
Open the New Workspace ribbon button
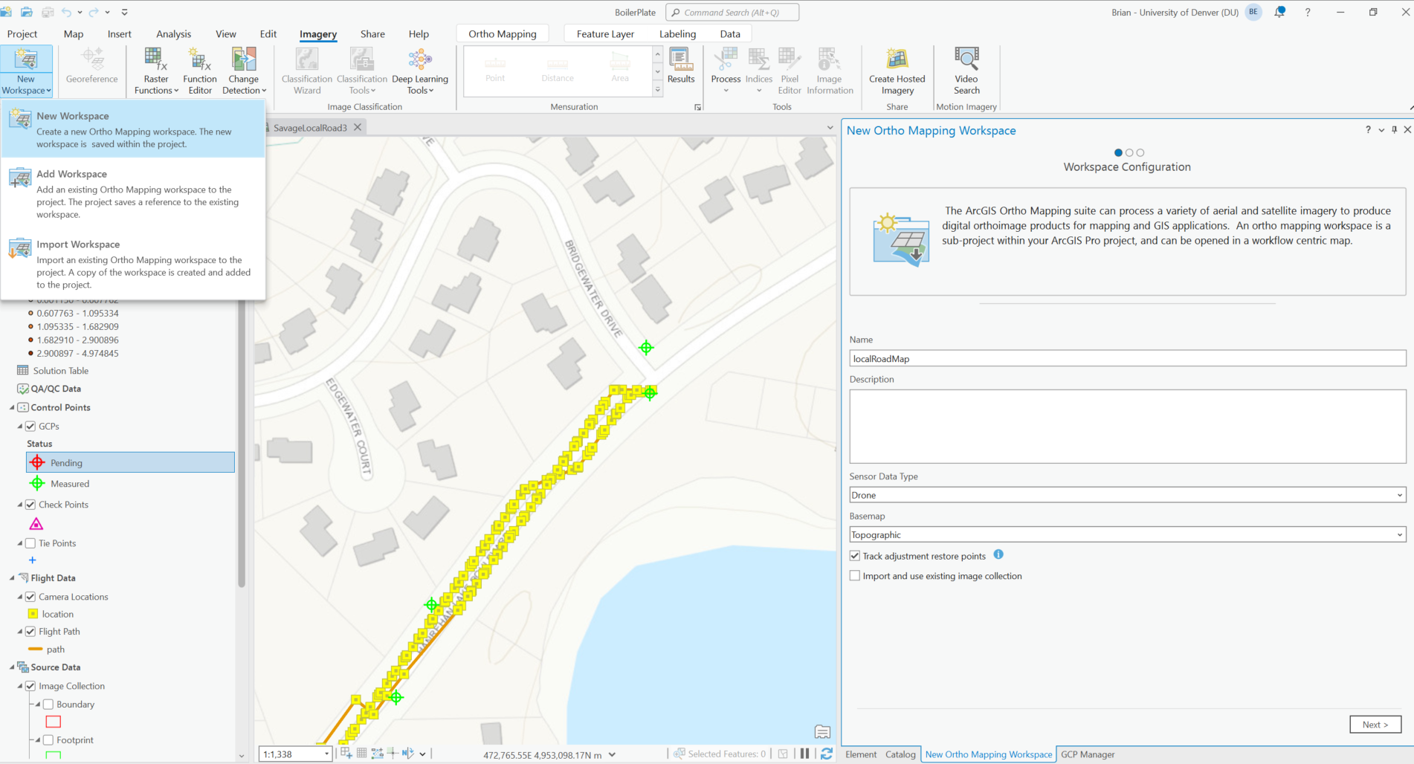pyautogui.click(x=26, y=71)
